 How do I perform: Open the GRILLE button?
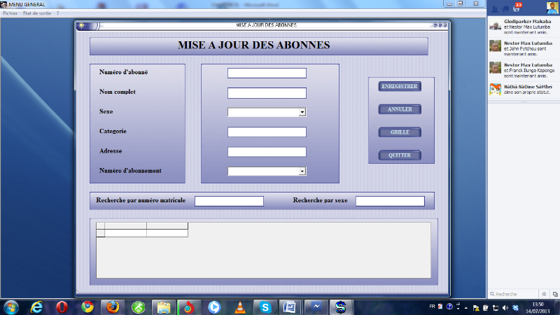400,132
